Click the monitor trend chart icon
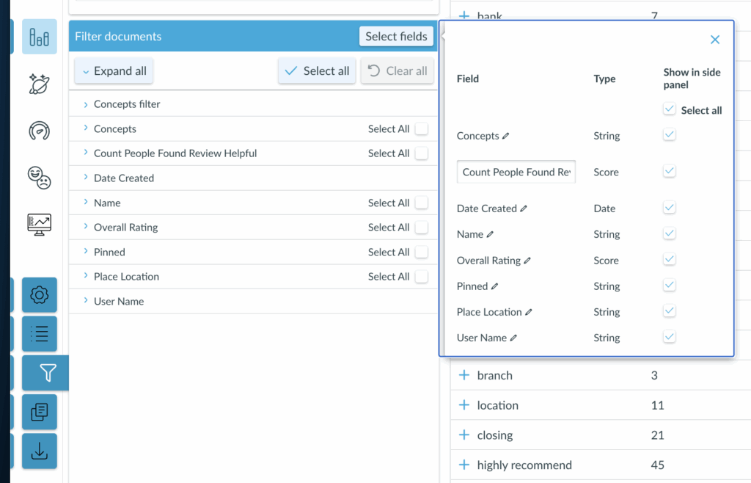Screen dimensions: 751x483 click(39, 223)
